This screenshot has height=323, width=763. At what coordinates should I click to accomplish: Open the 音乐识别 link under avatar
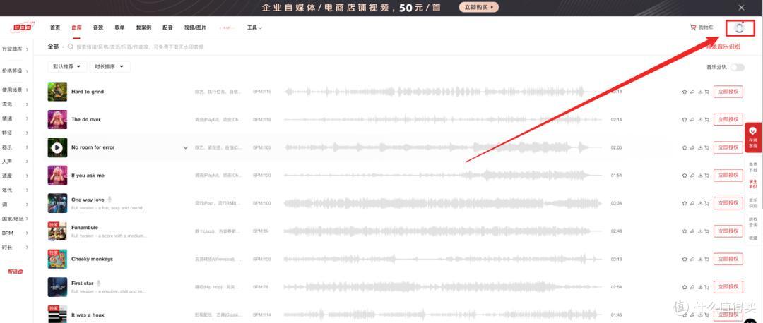tap(723, 47)
